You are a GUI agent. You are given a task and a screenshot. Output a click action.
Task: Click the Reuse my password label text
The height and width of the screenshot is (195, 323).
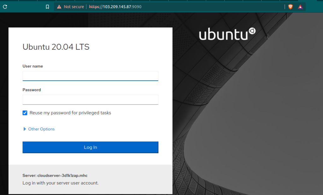(x=70, y=113)
